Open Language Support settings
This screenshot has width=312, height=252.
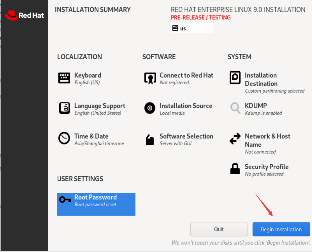64,108
